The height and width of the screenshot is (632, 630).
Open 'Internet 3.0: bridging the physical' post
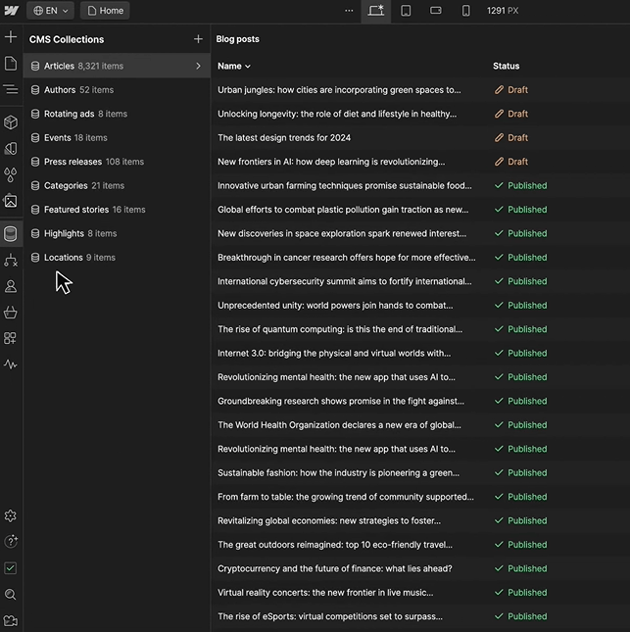pyautogui.click(x=334, y=353)
